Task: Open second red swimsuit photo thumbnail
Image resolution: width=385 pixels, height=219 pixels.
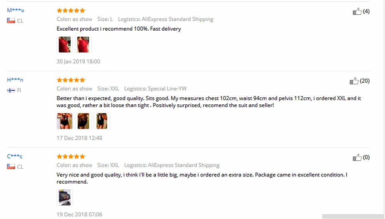Action: tap(83, 44)
